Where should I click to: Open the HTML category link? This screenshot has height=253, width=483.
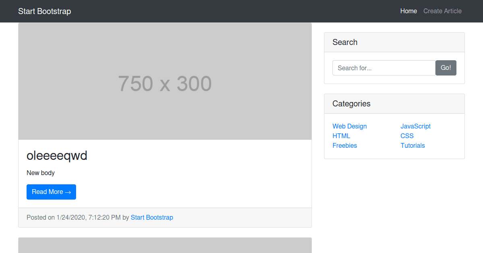(x=341, y=136)
